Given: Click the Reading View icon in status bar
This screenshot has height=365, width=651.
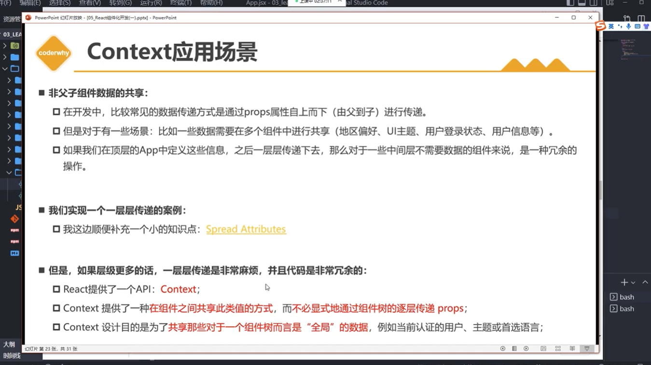Looking at the screenshot, I should [572, 348].
